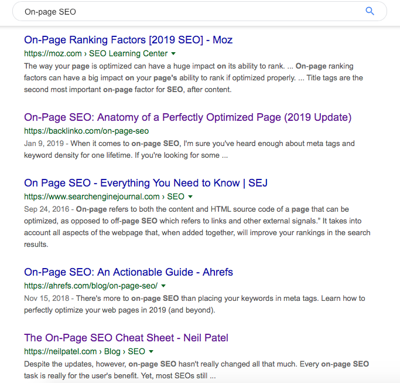Viewport: 400px width, 383px height.
Task: Click the moz.com SEO Learning Center URL
Action: point(96,53)
